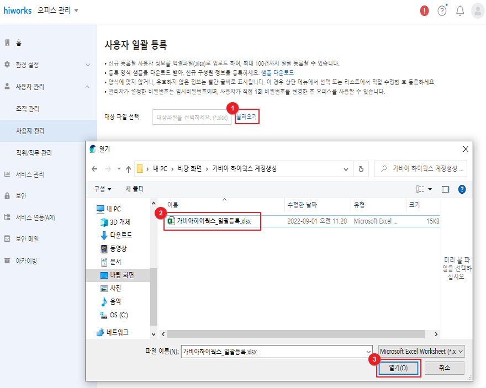The width and height of the screenshot is (486, 388).
Task: Go up one folder level
Action: [128, 169]
